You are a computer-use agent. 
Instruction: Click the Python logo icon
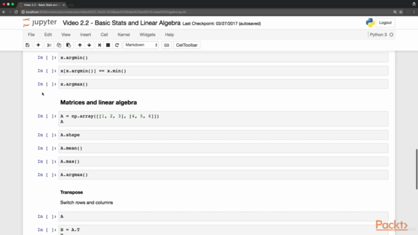tap(370, 23)
